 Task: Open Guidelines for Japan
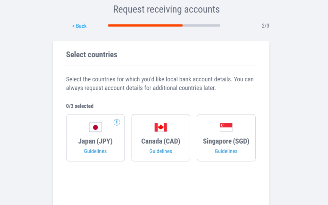[95, 151]
